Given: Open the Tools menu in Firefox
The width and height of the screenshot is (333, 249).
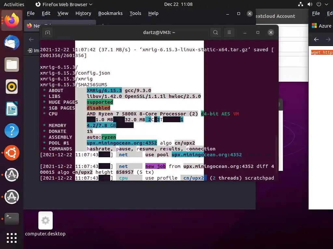Looking at the screenshot, I should tap(135, 13).
